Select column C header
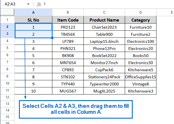 [x=104, y=12]
